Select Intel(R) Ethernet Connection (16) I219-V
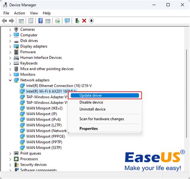190x179 pixels. tap(59, 85)
